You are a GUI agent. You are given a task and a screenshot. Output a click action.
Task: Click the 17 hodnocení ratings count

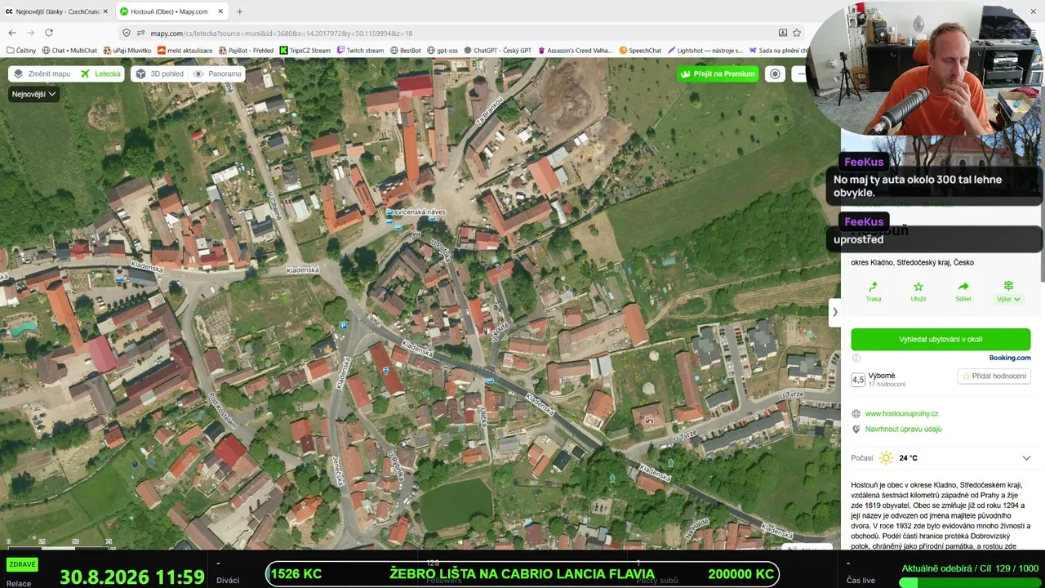(887, 385)
